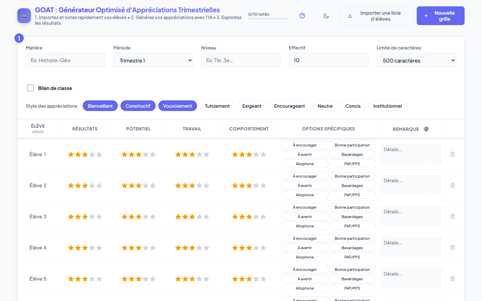The width and height of the screenshot is (482, 301).
Task: Set Élève 1 Potentiel to four stars
Action: pos(146,155)
